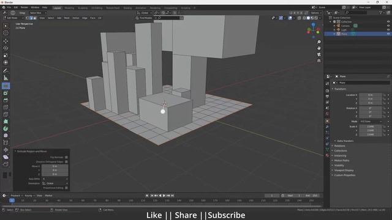Click the Z axis on navigation gizmo

(x=313, y=24)
